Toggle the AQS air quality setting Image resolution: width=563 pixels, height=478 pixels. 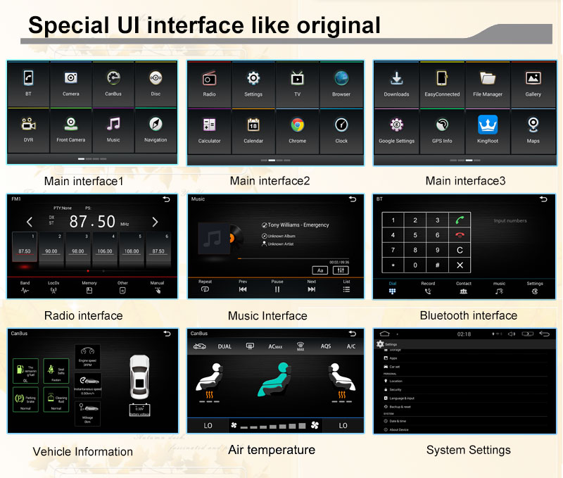click(x=326, y=346)
